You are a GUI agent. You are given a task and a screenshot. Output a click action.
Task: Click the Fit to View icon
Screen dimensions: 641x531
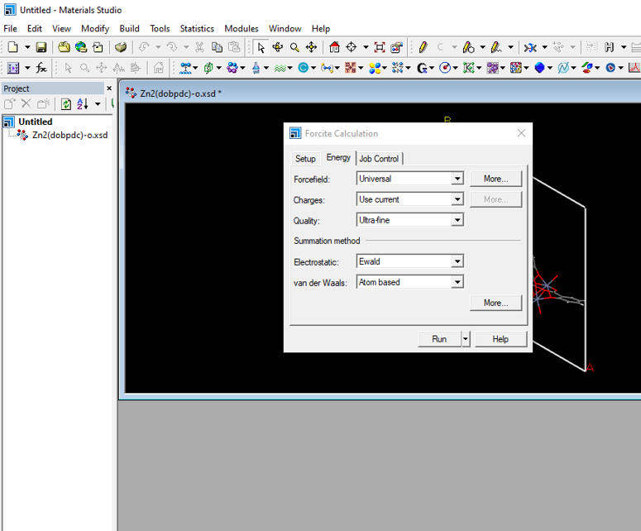pyautogui.click(x=380, y=47)
